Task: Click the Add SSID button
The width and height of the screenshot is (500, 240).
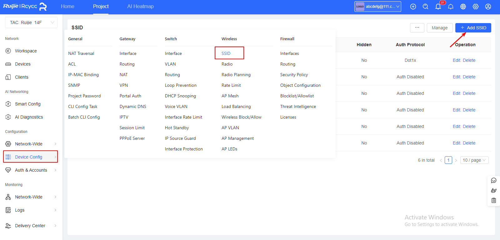Action: pyautogui.click(x=473, y=28)
